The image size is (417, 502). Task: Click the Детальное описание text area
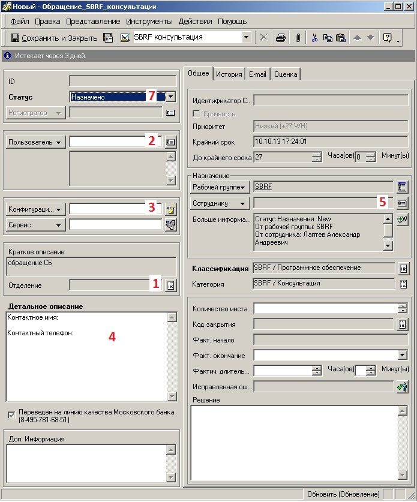point(87,357)
